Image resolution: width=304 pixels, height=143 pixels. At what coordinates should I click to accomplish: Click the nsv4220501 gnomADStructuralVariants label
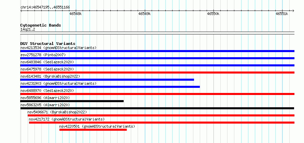click(97, 126)
